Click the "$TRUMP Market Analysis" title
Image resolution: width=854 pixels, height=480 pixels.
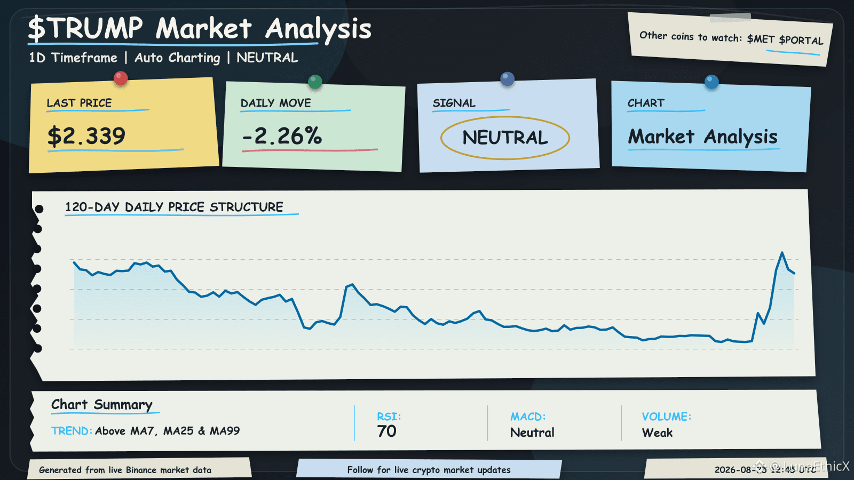coord(200,29)
